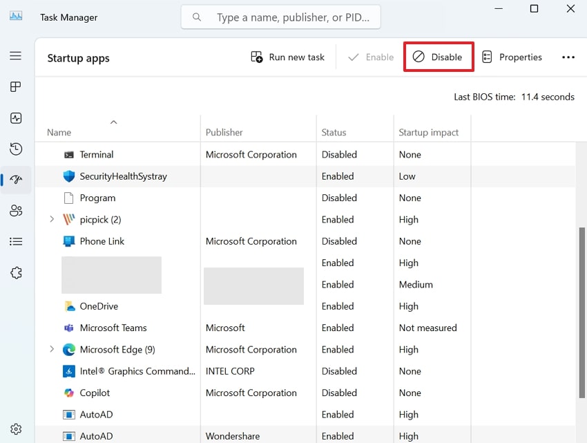Click Last BIOS time value
The width and height of the screenshot is (587, 443).
(x=548, y=97)
